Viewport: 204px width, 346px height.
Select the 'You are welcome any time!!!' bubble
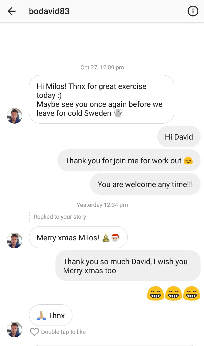145,184
